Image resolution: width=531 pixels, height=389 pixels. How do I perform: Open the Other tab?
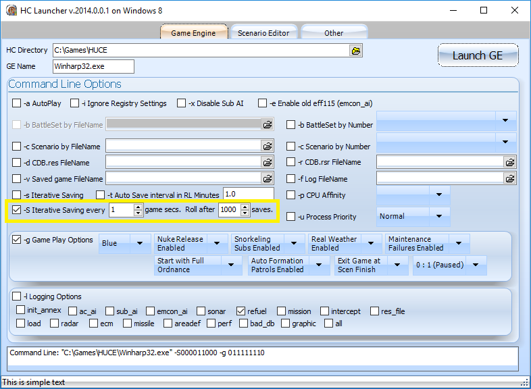(334, 32)
